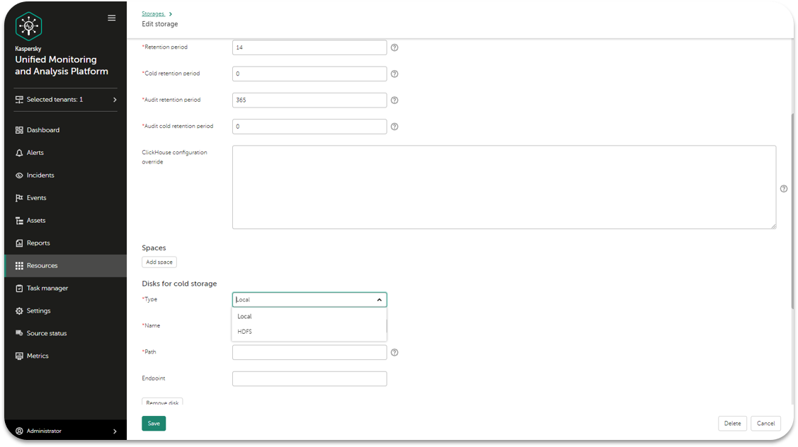Save the storage configuration

[154, 423]
